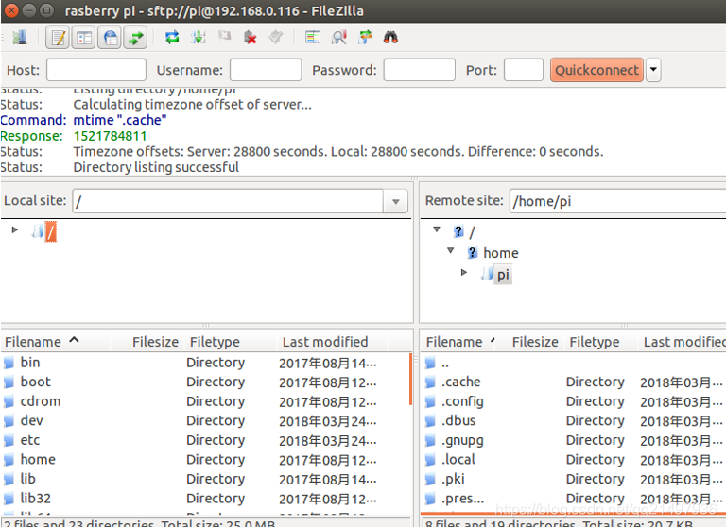726x527 pixels.
Task: Open Local site path dropdown
Action: pyautogui.click(x=395, y=201)
